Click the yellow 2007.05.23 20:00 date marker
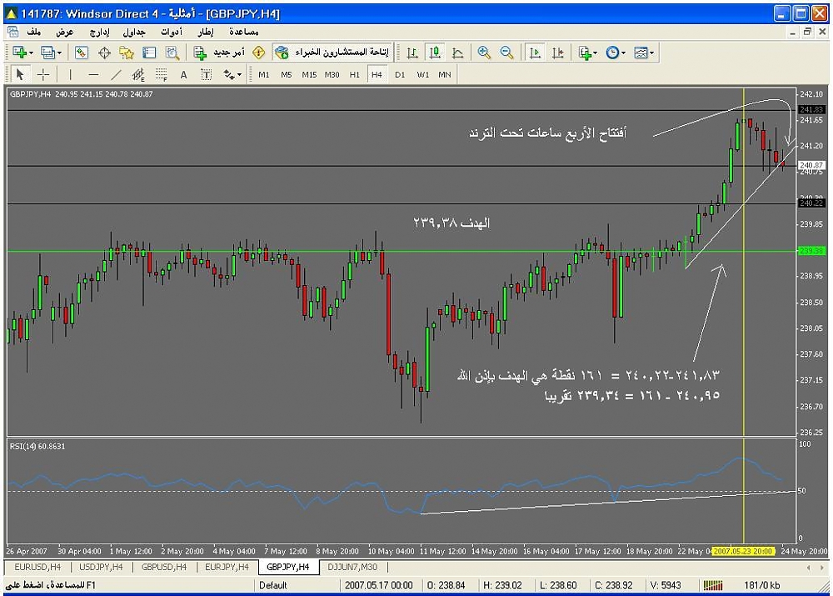 (743, 551)
